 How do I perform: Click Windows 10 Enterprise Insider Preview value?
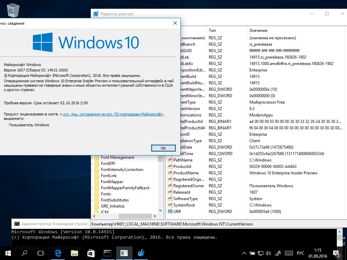[283, 173]
